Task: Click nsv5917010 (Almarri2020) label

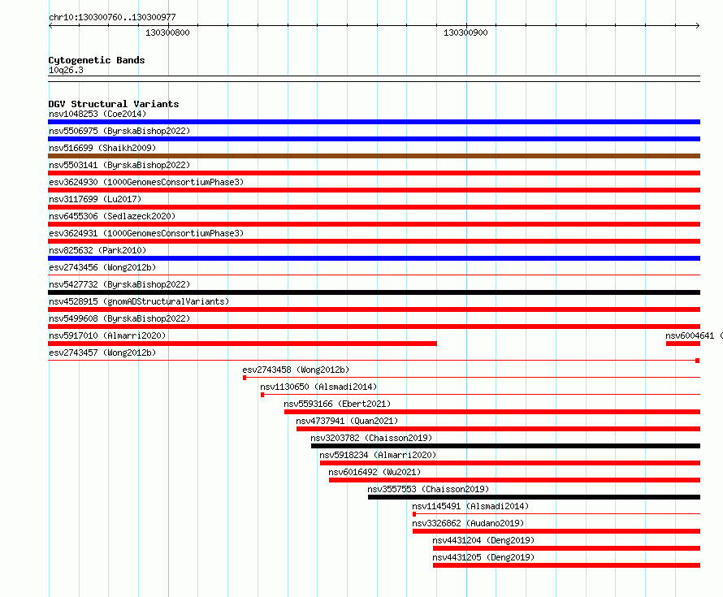Action: (x=107, y=335)
